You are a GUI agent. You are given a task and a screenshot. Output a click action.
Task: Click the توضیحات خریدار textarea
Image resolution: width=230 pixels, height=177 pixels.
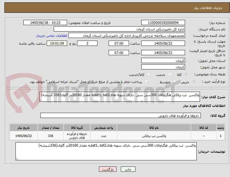(106, 151)
